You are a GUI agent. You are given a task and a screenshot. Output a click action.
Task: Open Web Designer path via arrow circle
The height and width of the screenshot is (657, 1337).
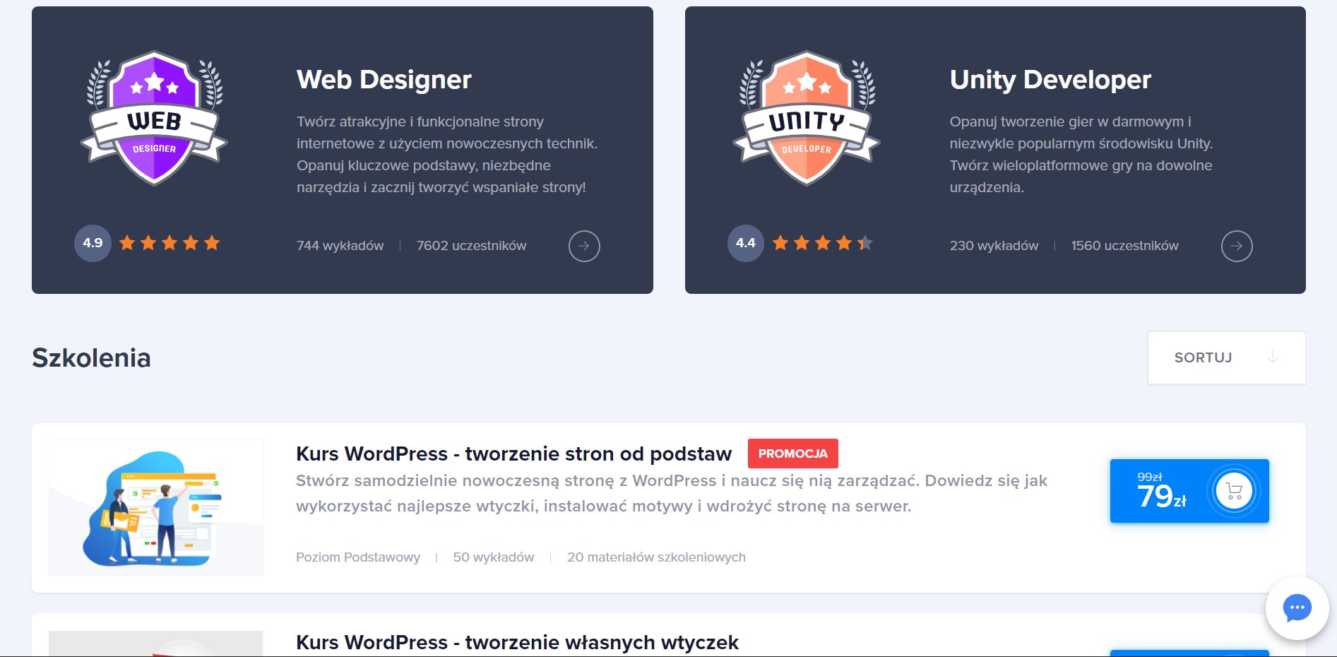[x=584, y=246]
